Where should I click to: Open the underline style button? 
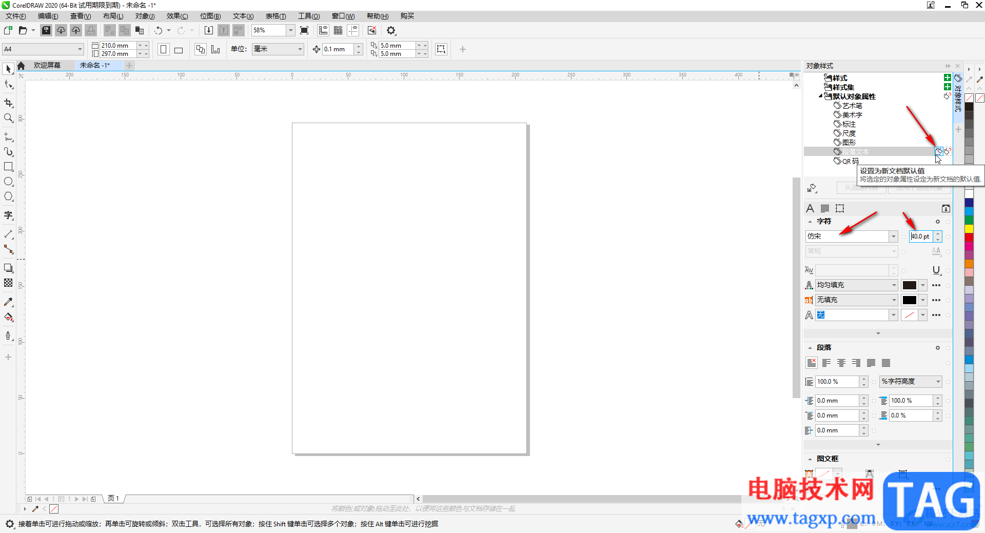point(936,270)
